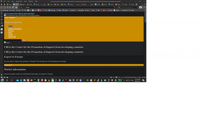Open the History clock panel in the sidebar
Screen dimensions: 203x124
(2, 23)
